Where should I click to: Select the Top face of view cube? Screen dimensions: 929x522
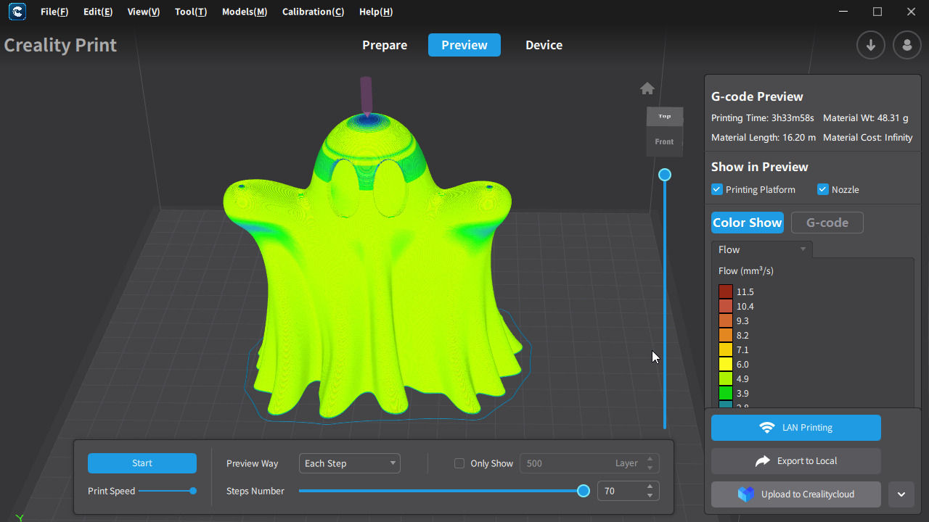[664, 117]
